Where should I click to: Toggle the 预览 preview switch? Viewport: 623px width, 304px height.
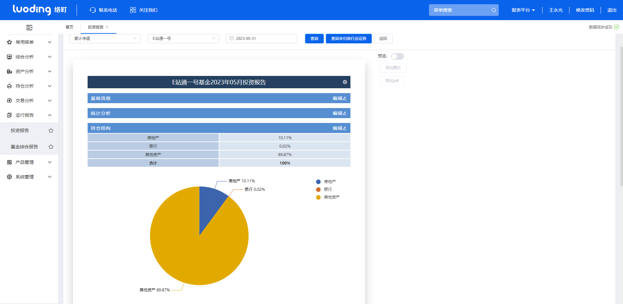[397, 56]
